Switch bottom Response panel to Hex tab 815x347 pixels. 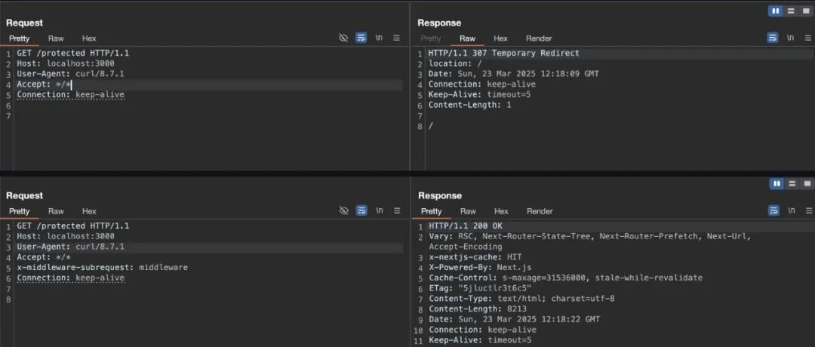[501, 211]
